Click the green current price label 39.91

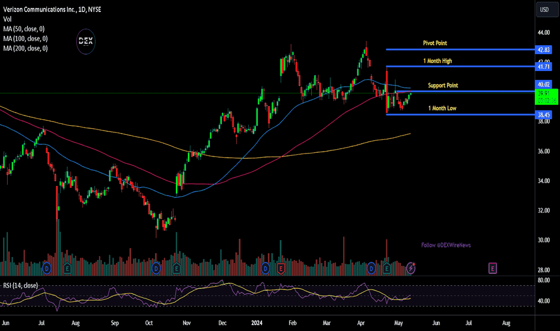(x=546, y=97)
